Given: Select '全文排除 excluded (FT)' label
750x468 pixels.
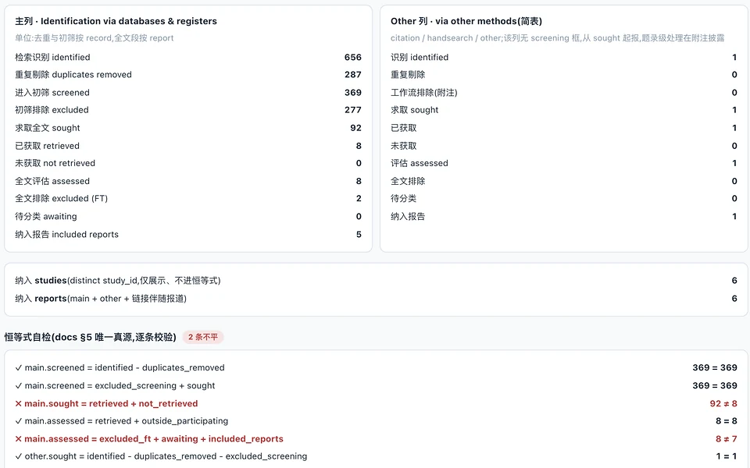Looking at the screenshot, I should [61, 199].
